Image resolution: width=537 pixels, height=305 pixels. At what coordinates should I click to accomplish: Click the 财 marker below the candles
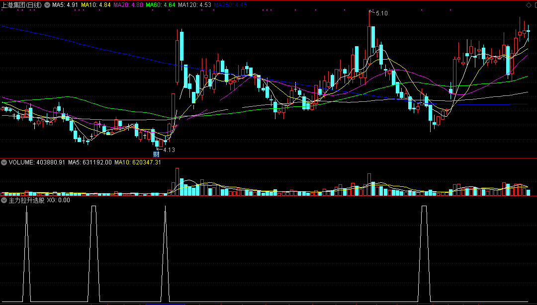157,154
